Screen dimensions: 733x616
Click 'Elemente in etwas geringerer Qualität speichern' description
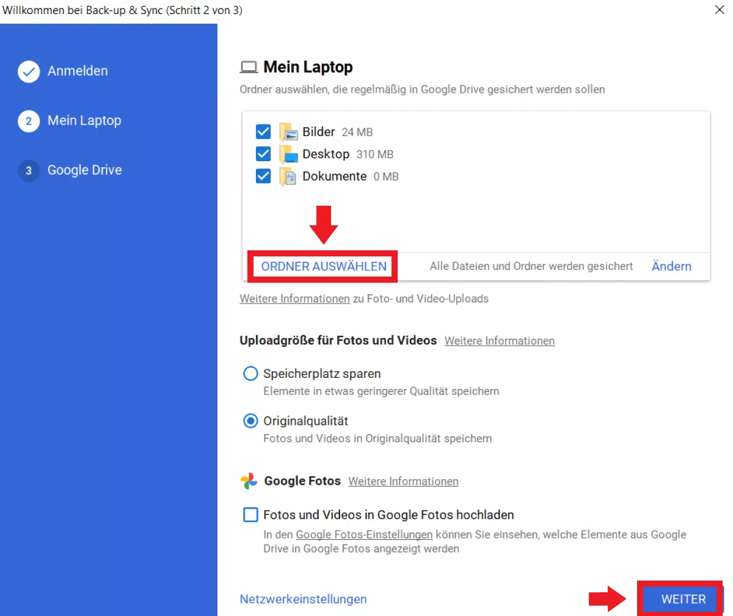click(381, 391)
